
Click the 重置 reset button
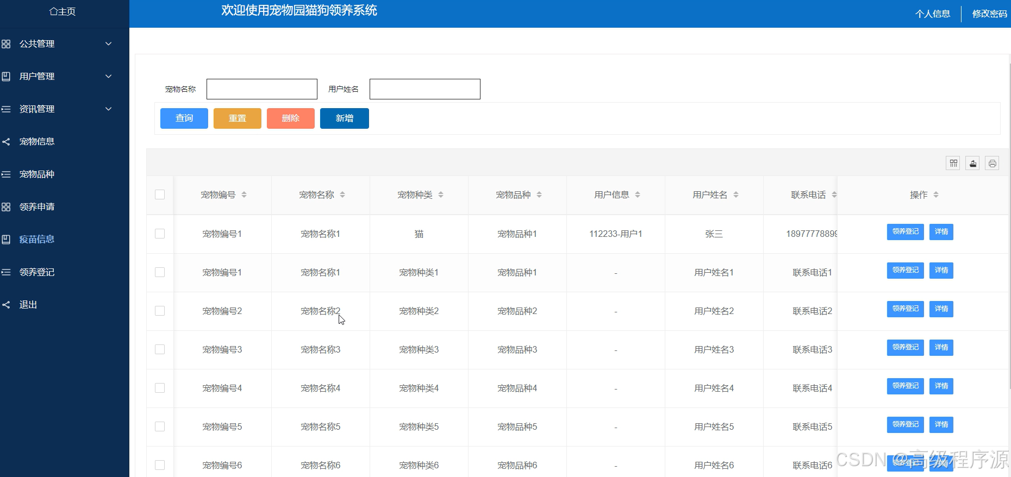238,118
